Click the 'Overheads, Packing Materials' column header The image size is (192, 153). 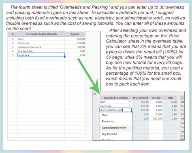coord(41,34)
